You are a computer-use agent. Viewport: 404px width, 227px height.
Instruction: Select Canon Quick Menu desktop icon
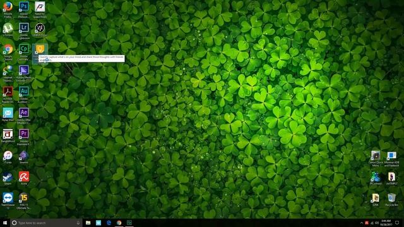pos(376,158)
